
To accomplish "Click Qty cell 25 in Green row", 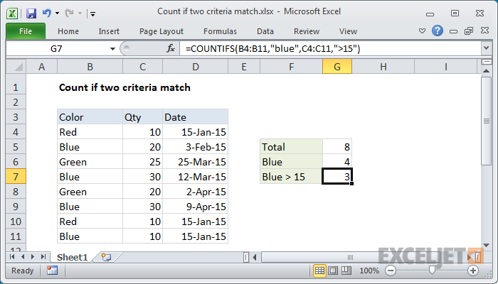I will (142, 162).
